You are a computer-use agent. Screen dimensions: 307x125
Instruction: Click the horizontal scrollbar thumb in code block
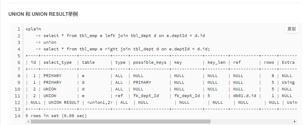[x=121, y=121]
